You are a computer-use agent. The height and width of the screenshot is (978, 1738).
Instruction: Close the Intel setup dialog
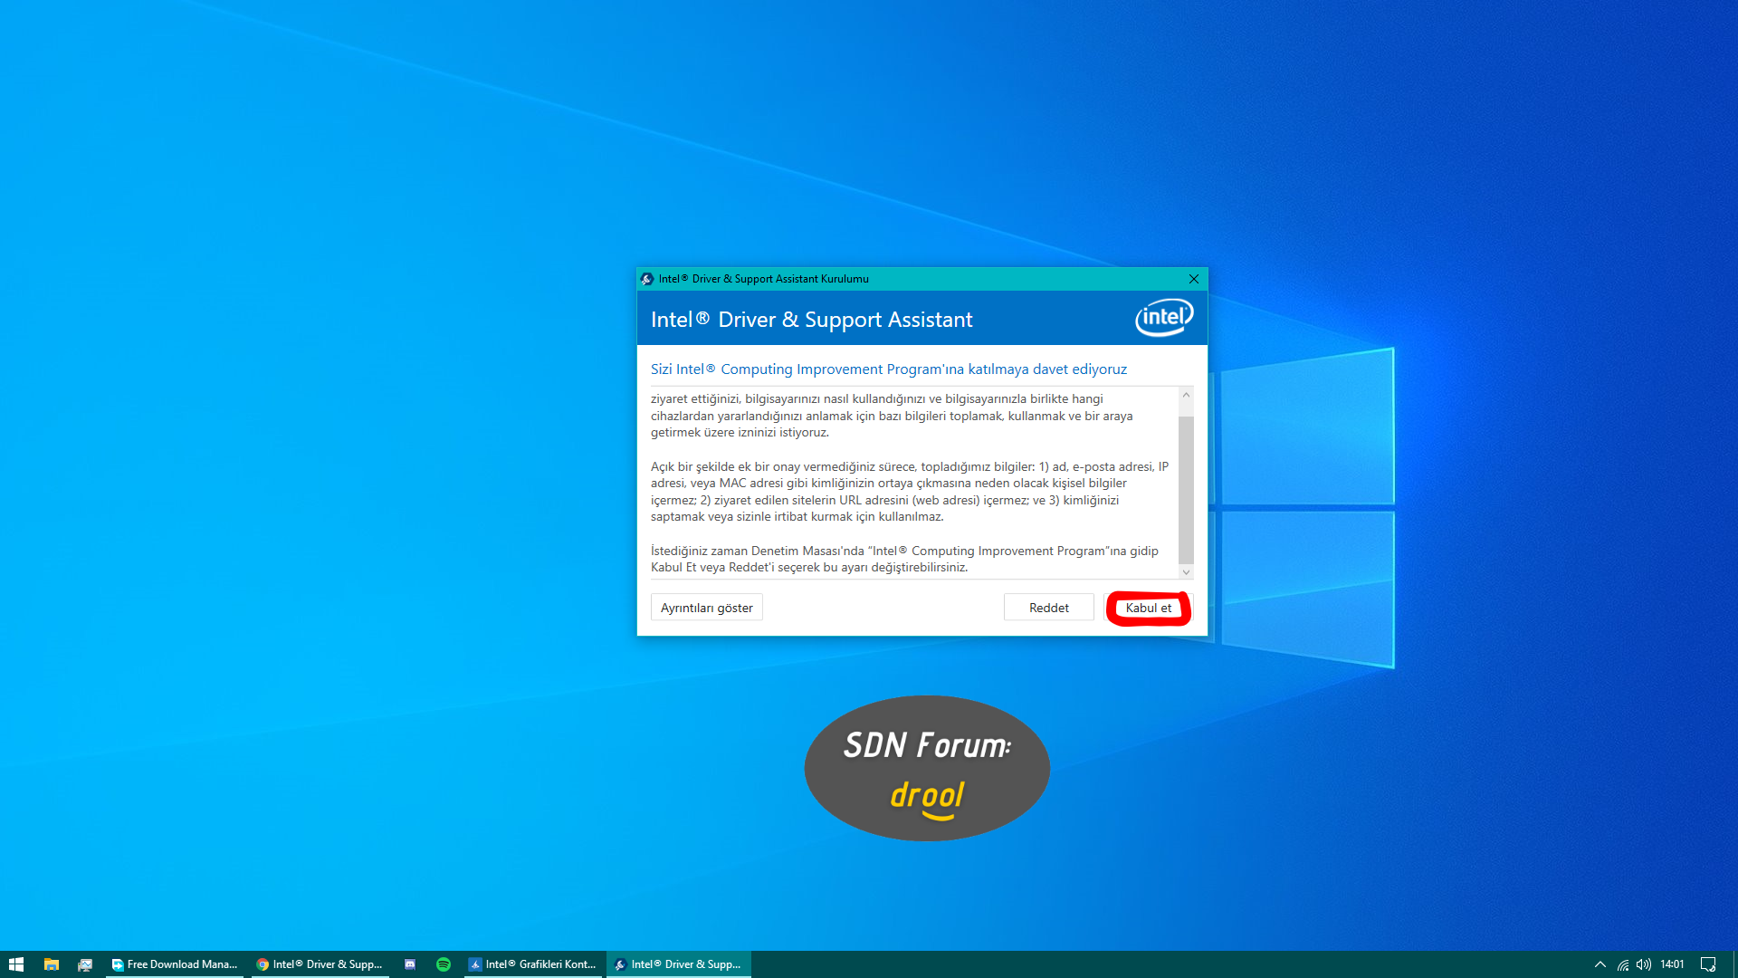[1194, 279]
